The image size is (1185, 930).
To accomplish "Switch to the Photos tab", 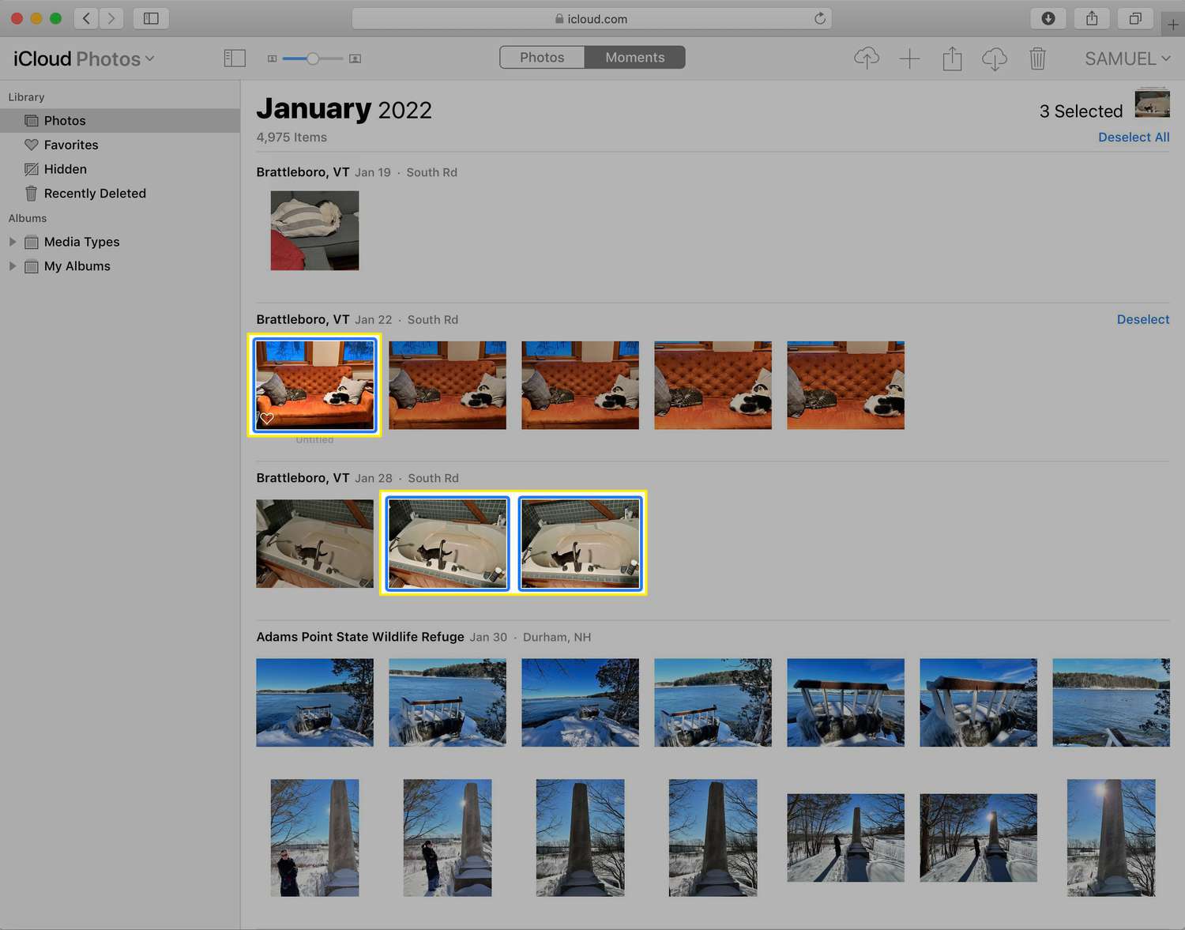I will [542, 58].
